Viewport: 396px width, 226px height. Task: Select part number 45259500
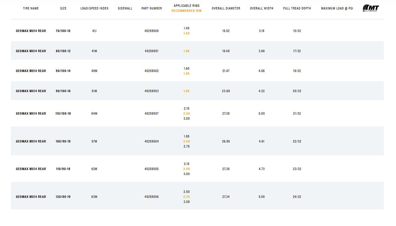click(x=152, y=31)
